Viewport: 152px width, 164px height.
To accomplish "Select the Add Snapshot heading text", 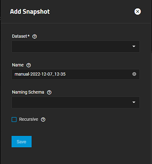I will 30,11.
